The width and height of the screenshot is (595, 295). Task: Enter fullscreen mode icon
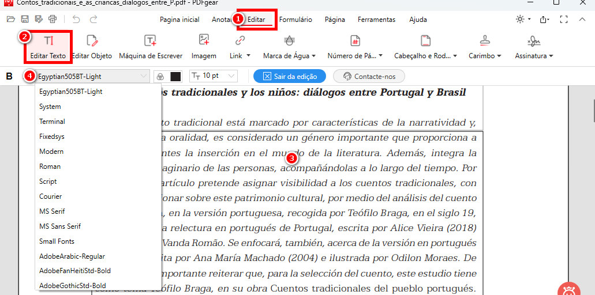(564, 20)
